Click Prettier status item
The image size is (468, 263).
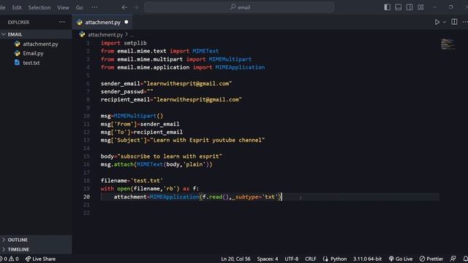pos(431,259)
